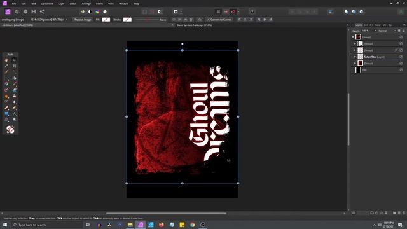Viewport: 407px width, 229px height.
Task: Apply Auto Levels from toolbar
Action: tap(83, 11)
